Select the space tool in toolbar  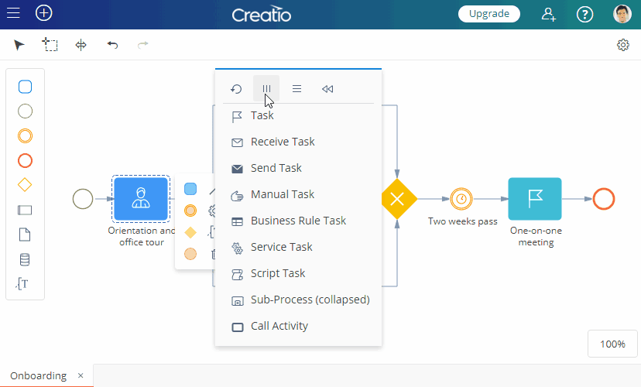[81, 45]
